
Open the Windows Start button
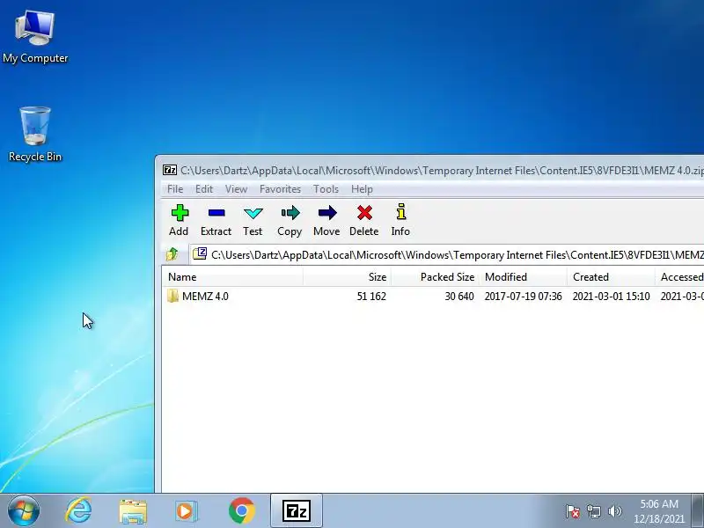[24, 511]
